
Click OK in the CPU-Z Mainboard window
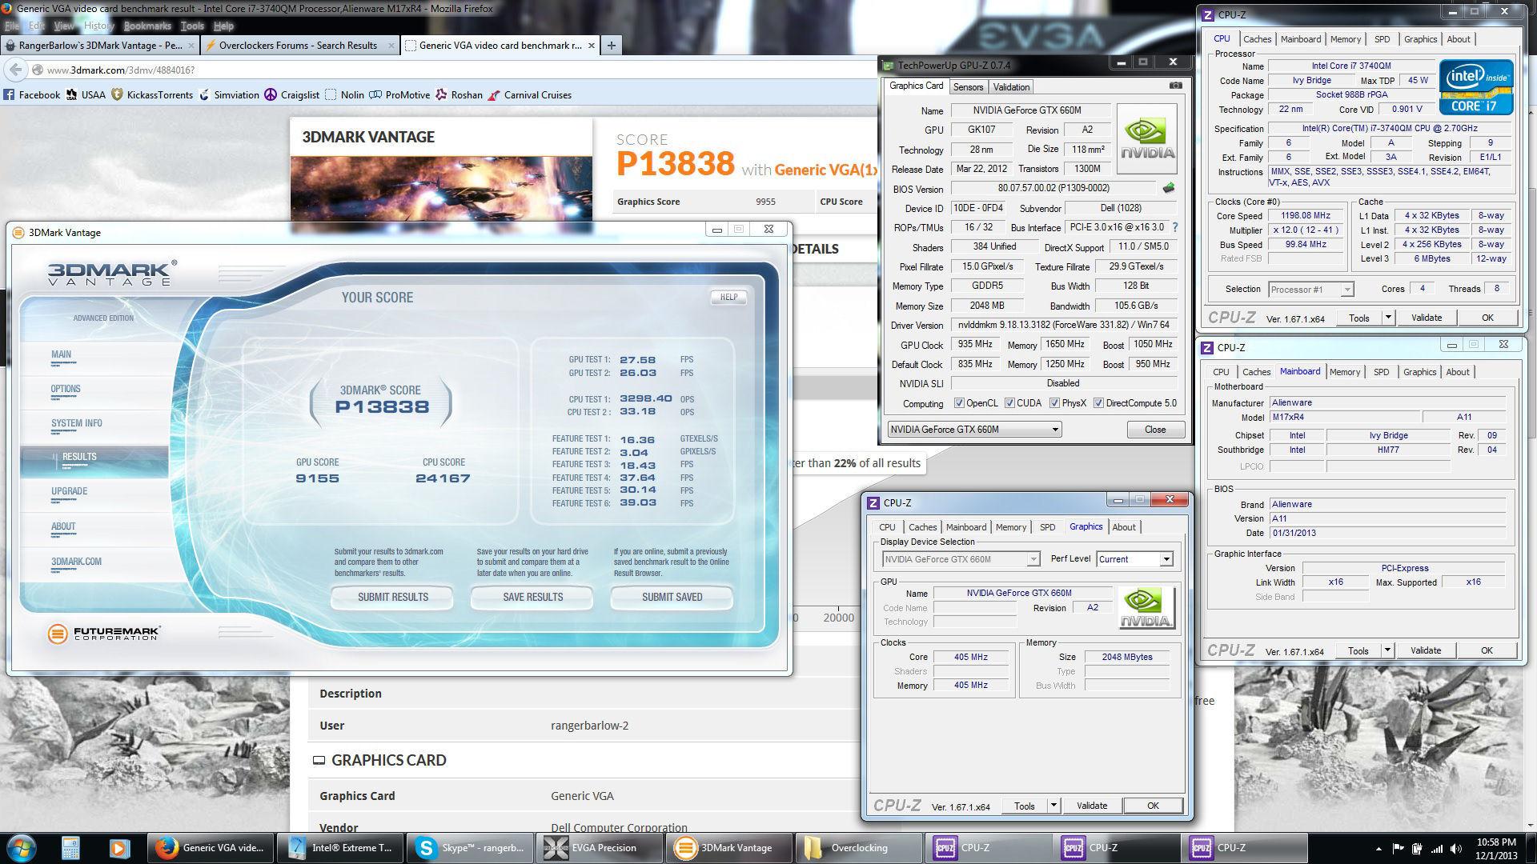(1487, 650)
